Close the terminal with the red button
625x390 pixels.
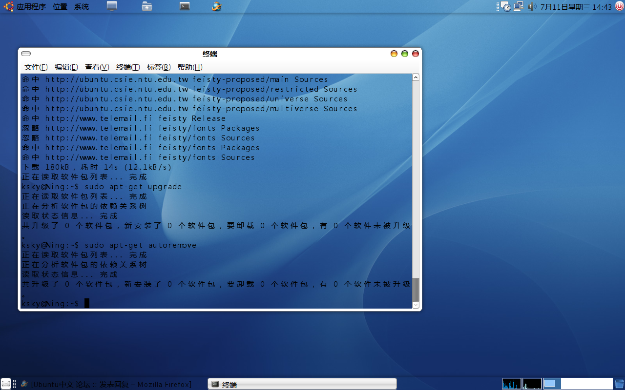tap(416, 54)
